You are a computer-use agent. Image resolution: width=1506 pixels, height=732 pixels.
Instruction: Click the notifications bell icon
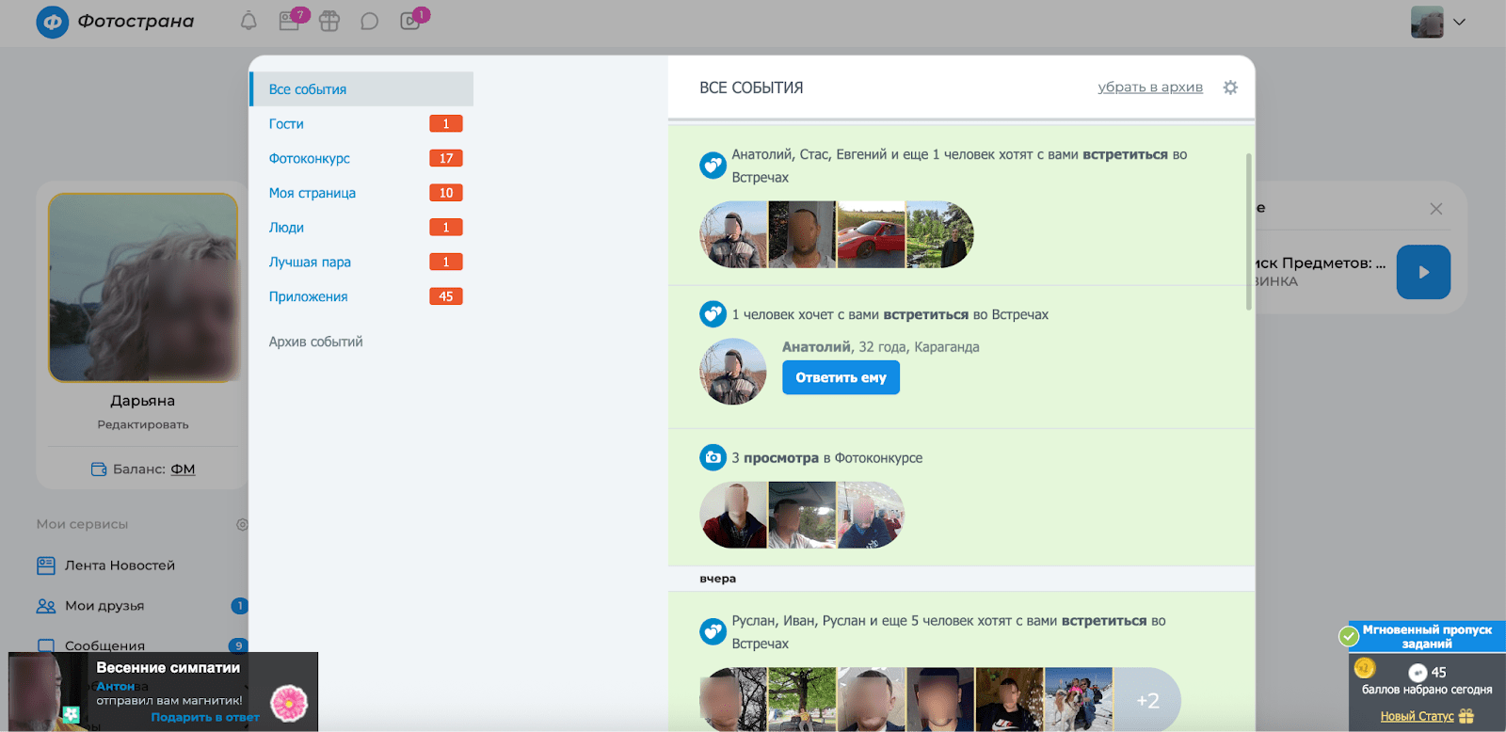tap(248, 21)
